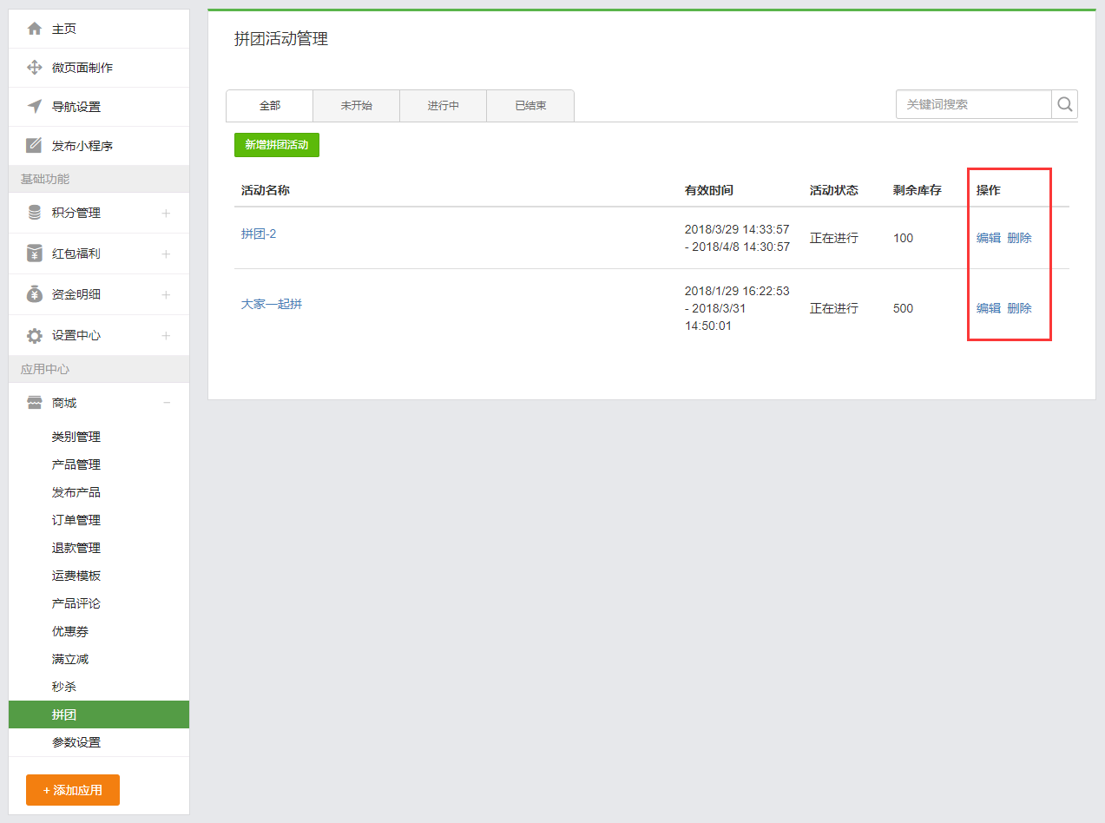Click the 红包福利 red packet icon

[x=35, y=253]
